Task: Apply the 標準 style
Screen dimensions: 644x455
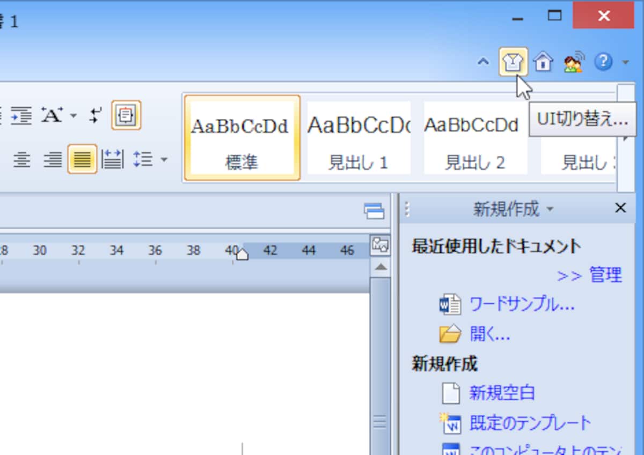Action: [242, 138]
